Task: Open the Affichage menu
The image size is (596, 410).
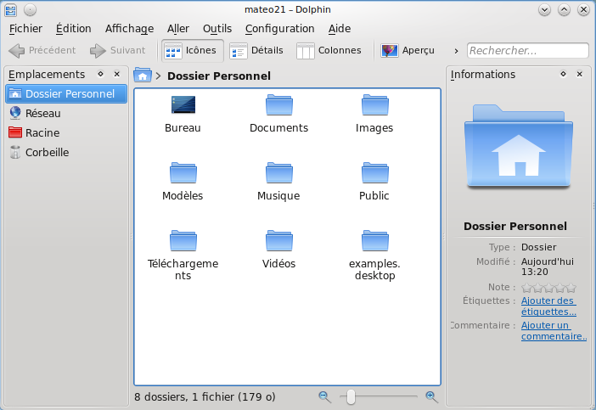Action: [x=129, y=29]
